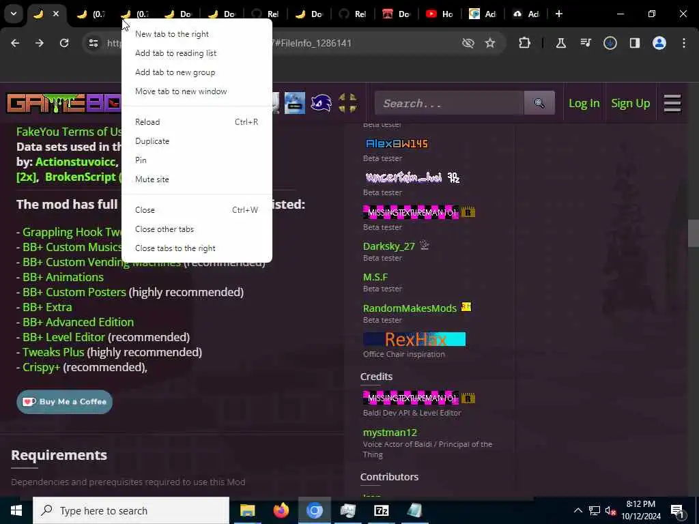Open the mystman12 profile link
Image resolution: width=699 pixels, height=524 pixels.
click(390, 432)
